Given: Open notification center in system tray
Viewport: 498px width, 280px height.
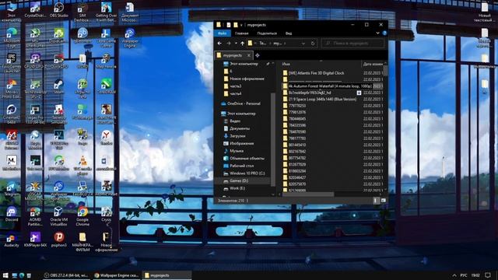Looking at the screenshot, I should pos(488,275).
